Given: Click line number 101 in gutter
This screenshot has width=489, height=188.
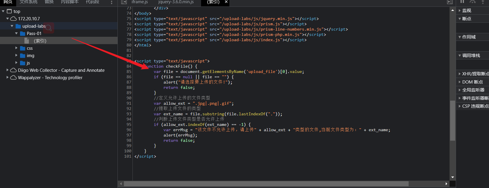Looking at the screenshot, I should [128, 156].
